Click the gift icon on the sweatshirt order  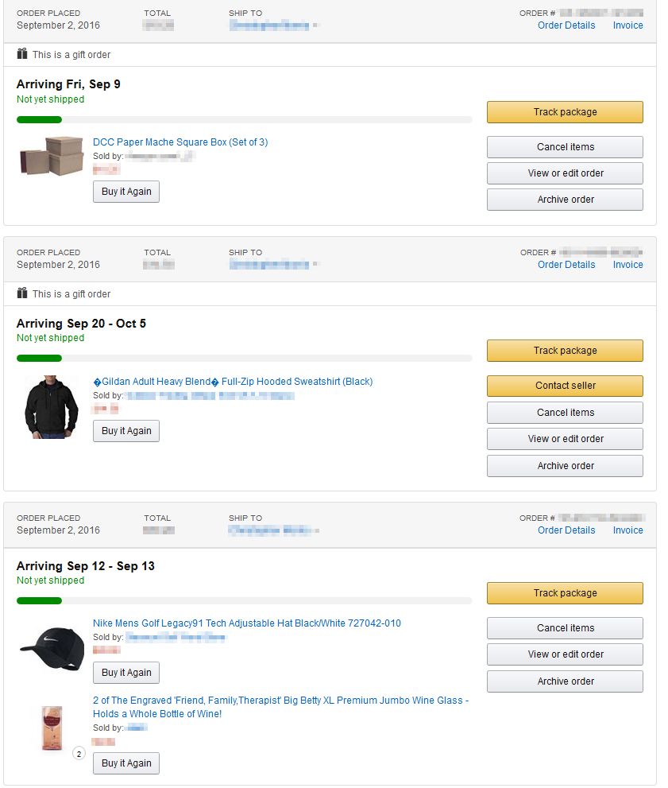[x=22, y=293]
